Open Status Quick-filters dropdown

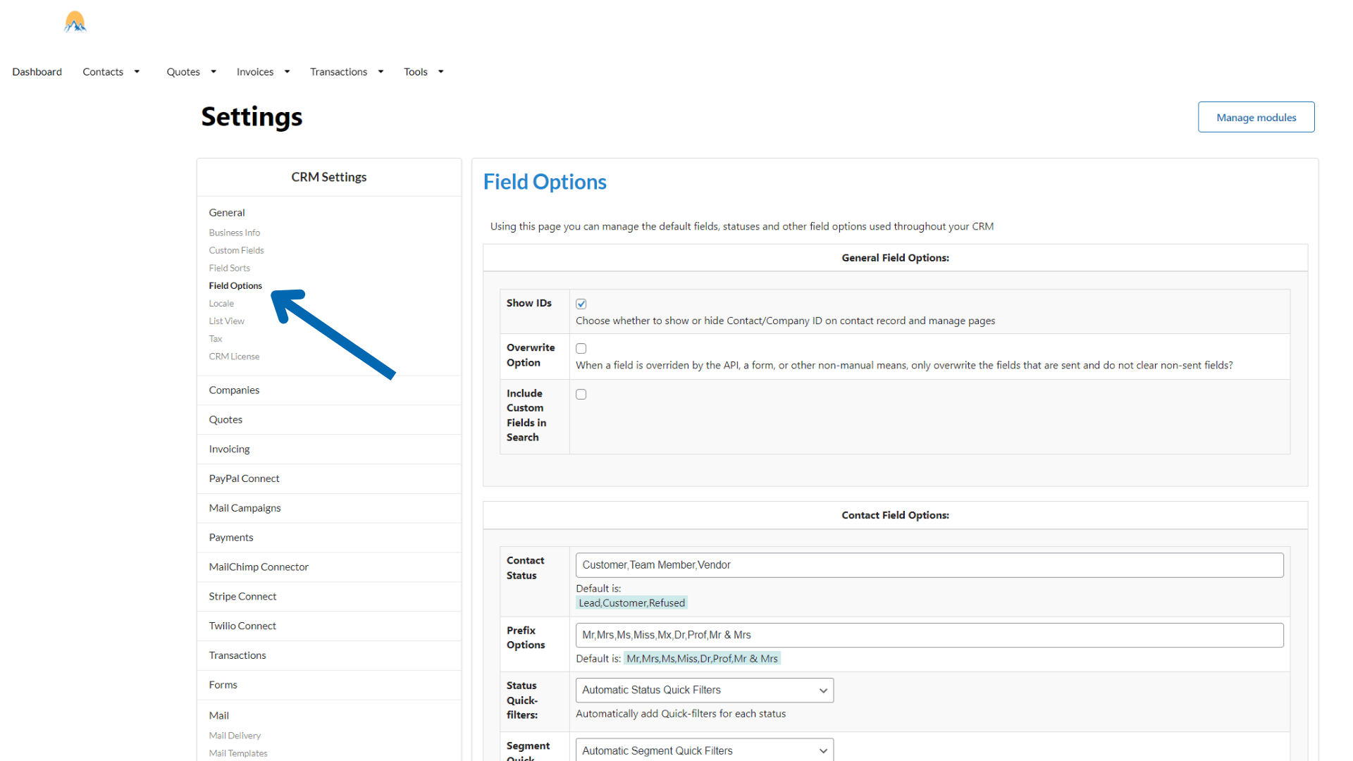[704, 690]
